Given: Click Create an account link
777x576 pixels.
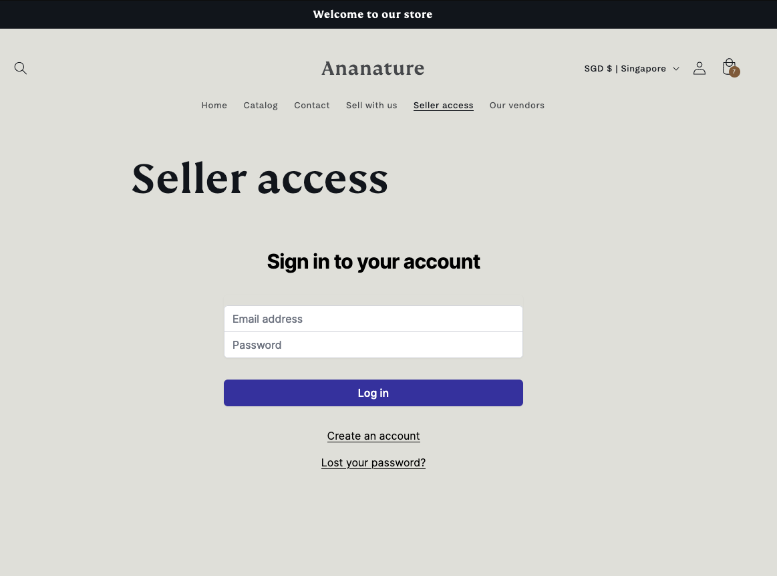Looking at the screenshot, I should tap(373, 436).
